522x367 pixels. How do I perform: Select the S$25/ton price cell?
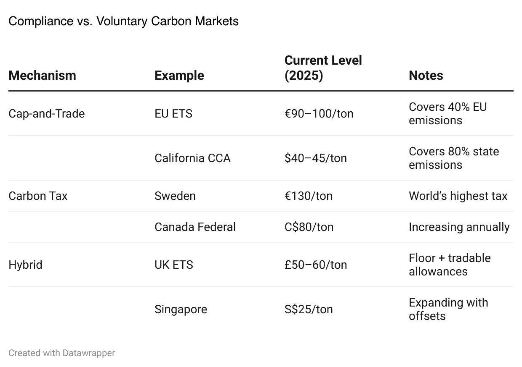[x=308, y=309]
